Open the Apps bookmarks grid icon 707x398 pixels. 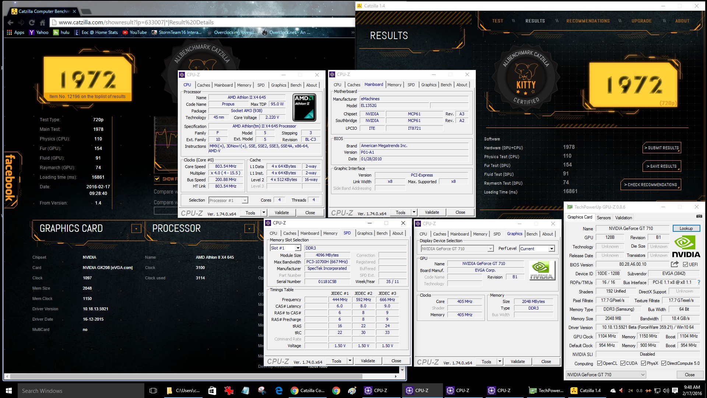click(10, 32)
